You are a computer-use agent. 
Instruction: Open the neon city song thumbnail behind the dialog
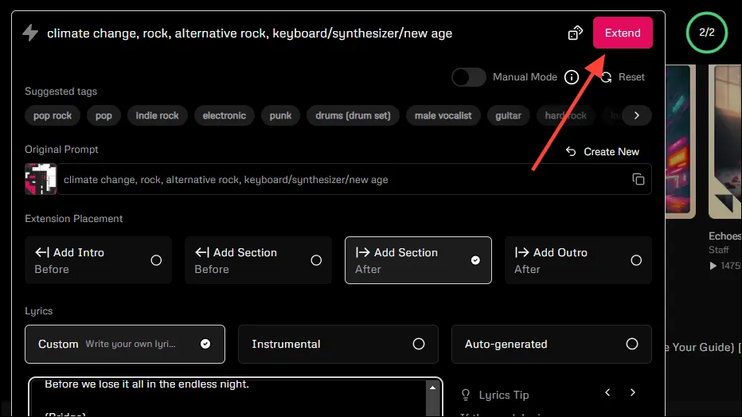pyautogui.click(x=681, y=142)
